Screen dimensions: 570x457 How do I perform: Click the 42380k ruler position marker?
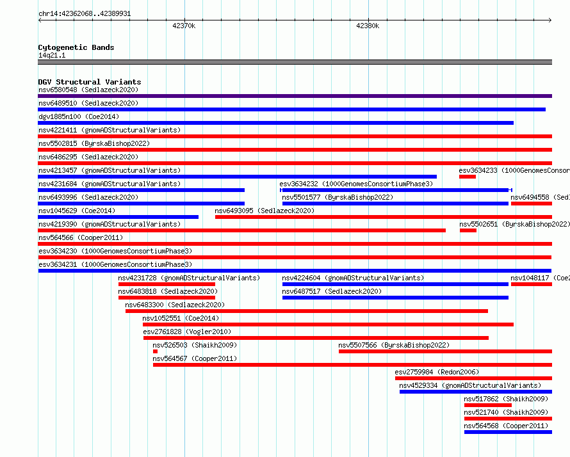368,26
